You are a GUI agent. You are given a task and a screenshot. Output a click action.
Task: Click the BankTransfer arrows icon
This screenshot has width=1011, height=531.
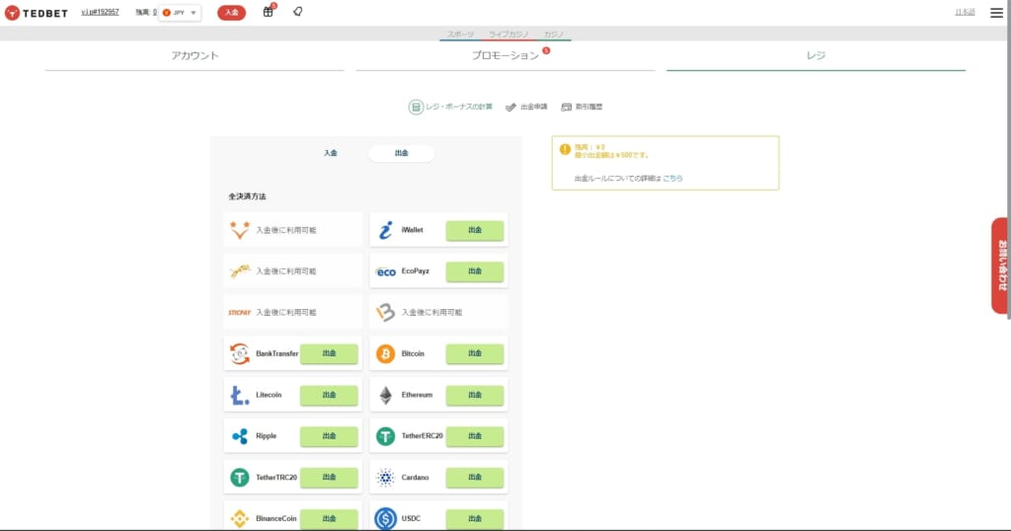point(239,353)
